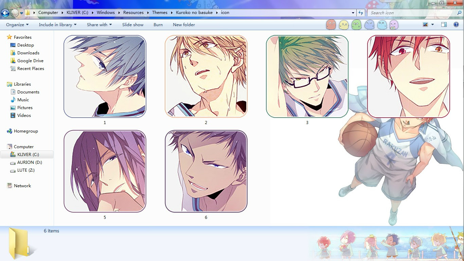This screenshot has width=464, height=261.
Task: Open Help with the blue question mark
Action: (x=456, y=24)
